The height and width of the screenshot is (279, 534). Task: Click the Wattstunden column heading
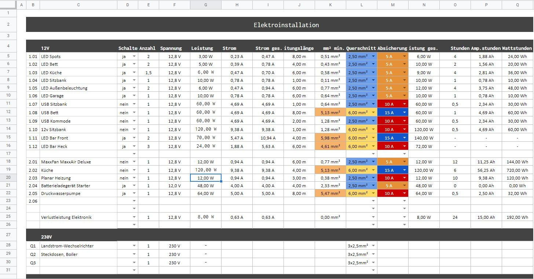pyautogui.click(x=517, y=48)
